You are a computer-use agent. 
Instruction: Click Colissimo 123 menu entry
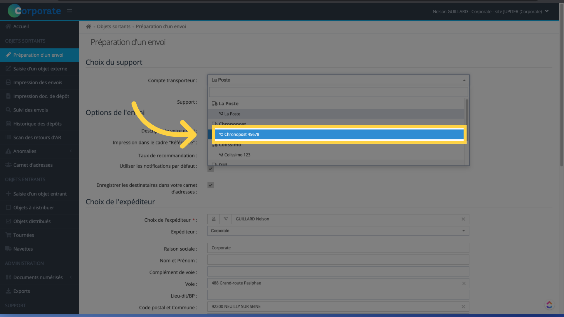237,155
